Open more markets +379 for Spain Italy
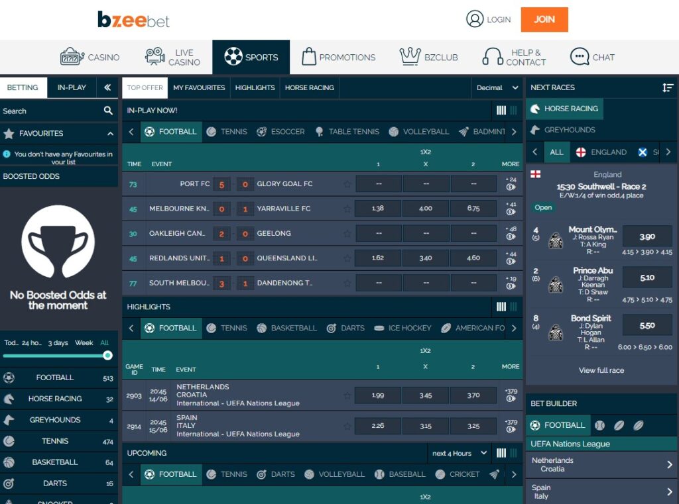 pos(511,426)
